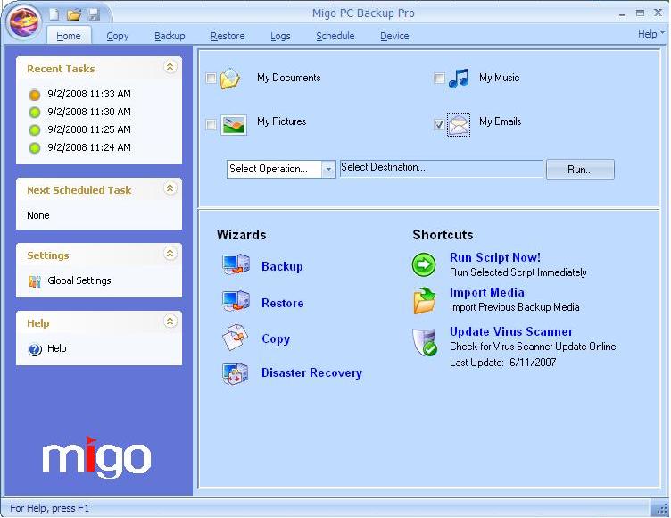The height and width of the screenshot is (518, 671).
Task: Click the Update Virus Scanner shield icon
Action: [425, 342]
